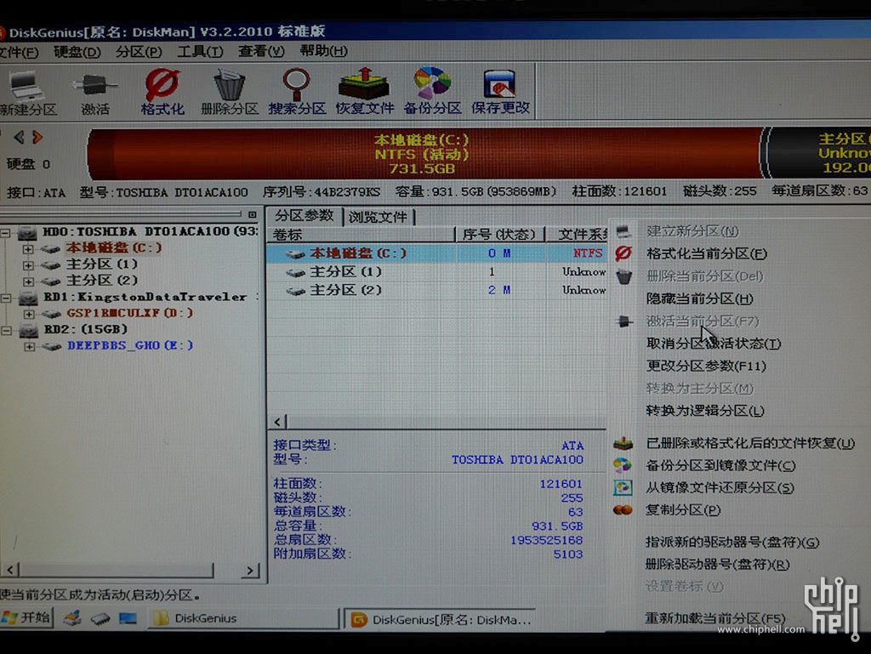Go to next disk with right arrow
This screenshot has height=654, width=871.
click(37, 137)
